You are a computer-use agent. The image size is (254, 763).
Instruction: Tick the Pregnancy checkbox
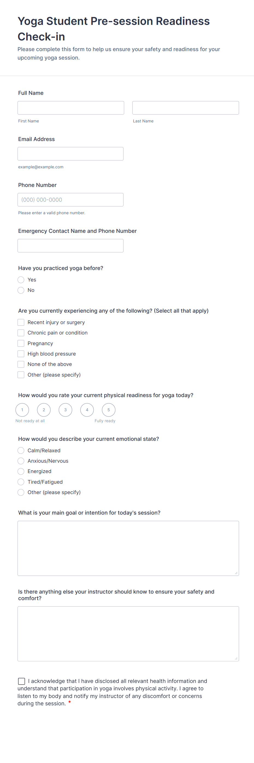[21, 343]
